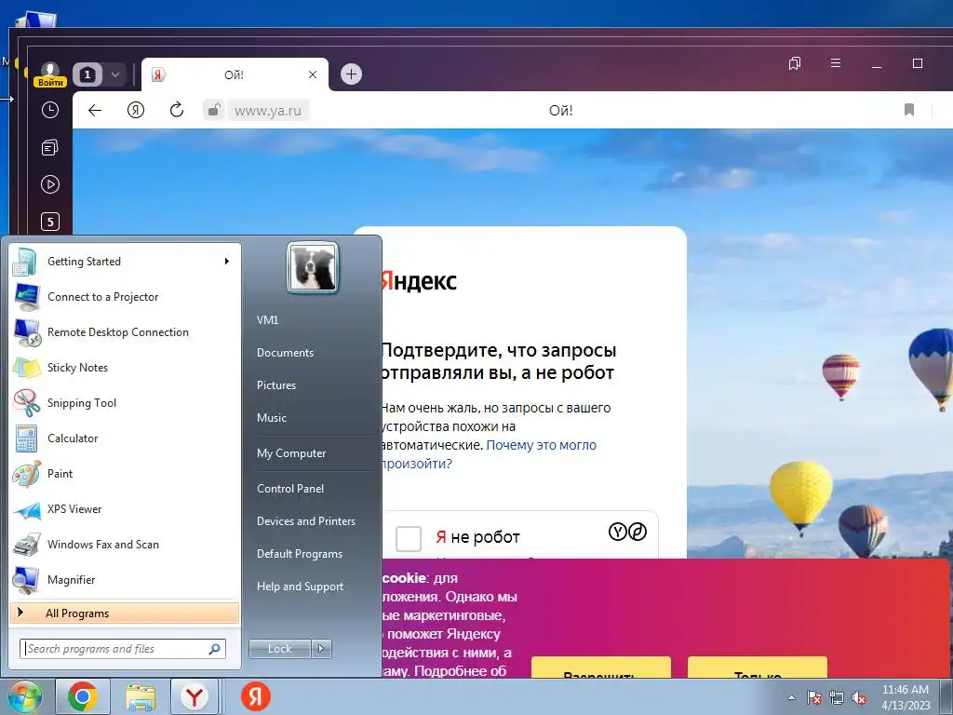Viewport: 953px width, 715px height.
Task: Open the notes panel icon in browser sidebar
Action: point(50,147)
